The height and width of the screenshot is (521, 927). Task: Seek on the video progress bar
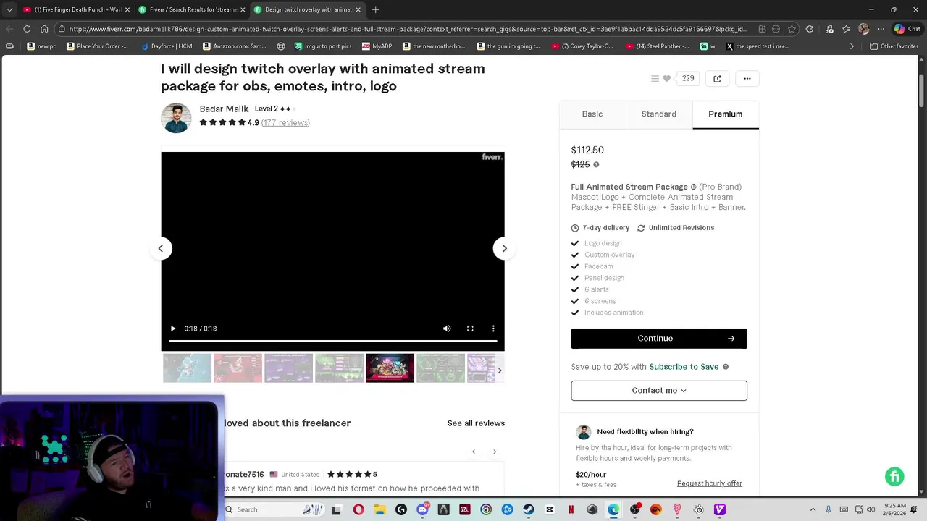pos(332,341)
